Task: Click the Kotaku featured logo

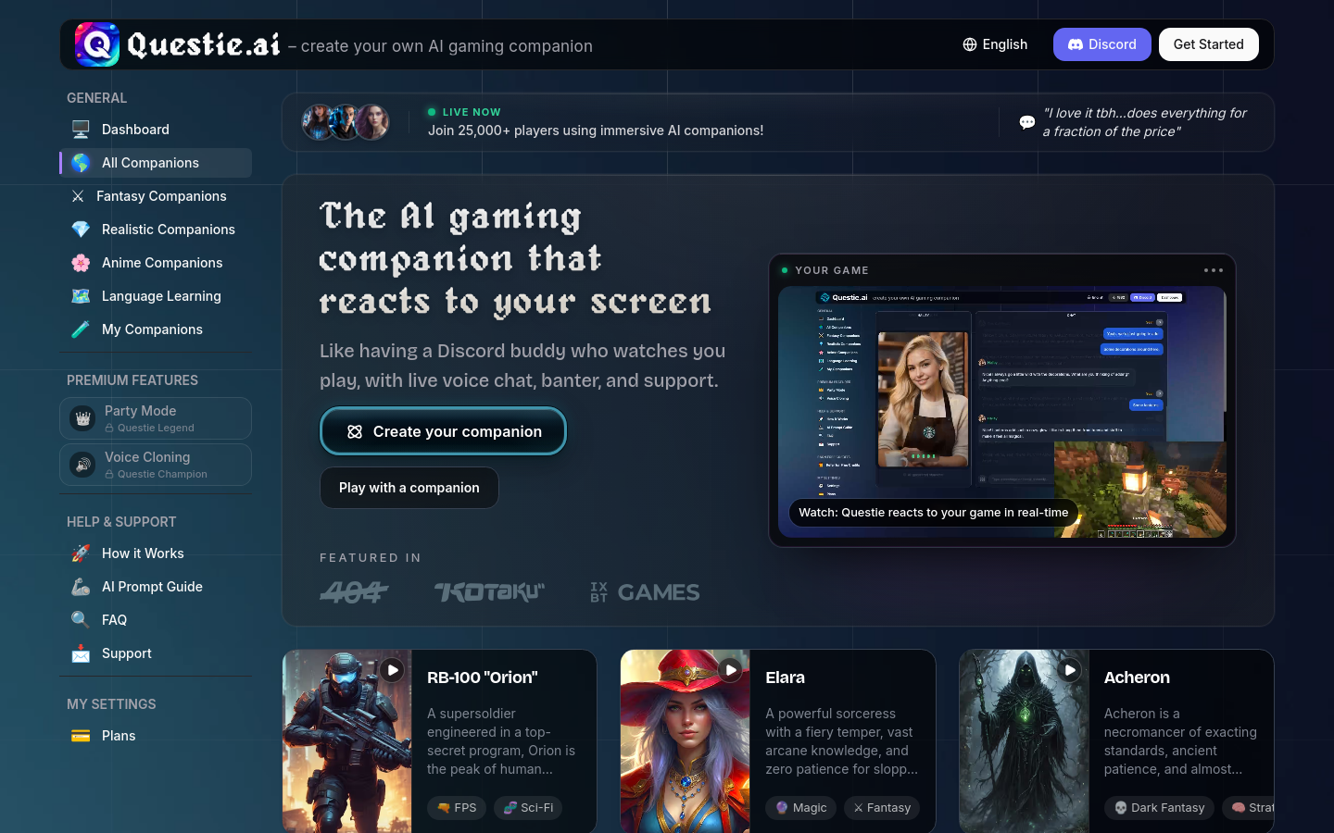Action: (490, 592)
